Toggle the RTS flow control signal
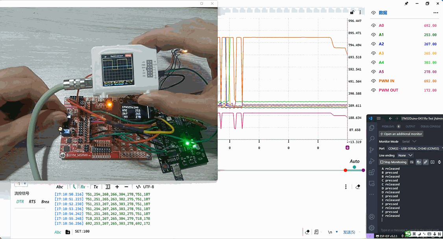 [x=32, y=202]
